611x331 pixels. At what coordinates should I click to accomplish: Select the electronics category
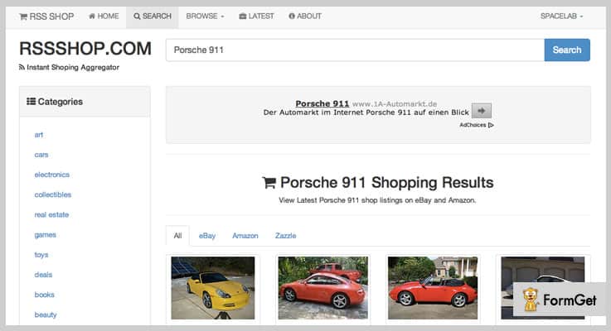point(52,175)
